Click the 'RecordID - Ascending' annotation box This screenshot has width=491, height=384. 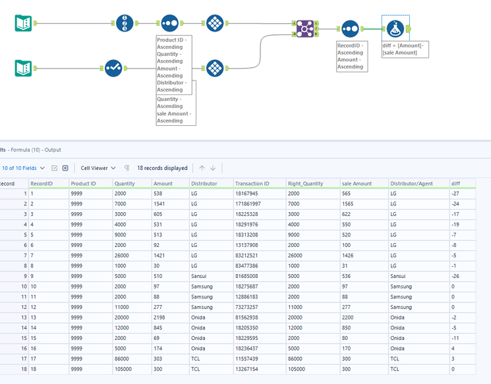352,57
